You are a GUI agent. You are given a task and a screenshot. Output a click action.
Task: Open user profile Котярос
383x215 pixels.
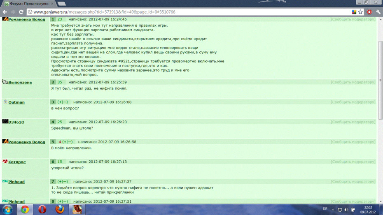[x=17, y=162]
